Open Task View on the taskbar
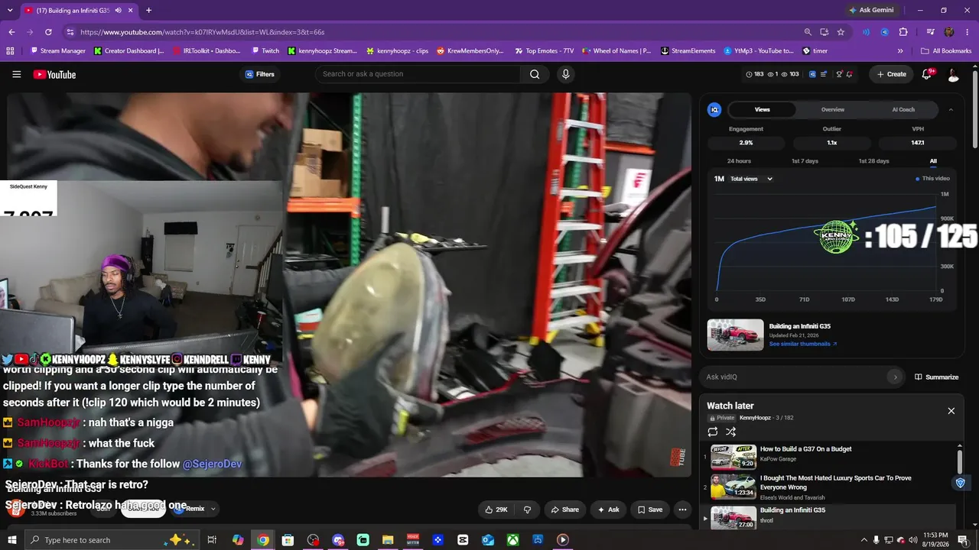Viewport: 979px width, 550px height. tap(213, 540)
